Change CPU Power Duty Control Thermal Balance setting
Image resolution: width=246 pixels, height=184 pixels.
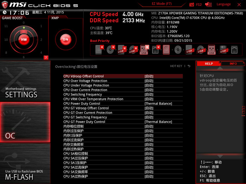pos(158,104)
